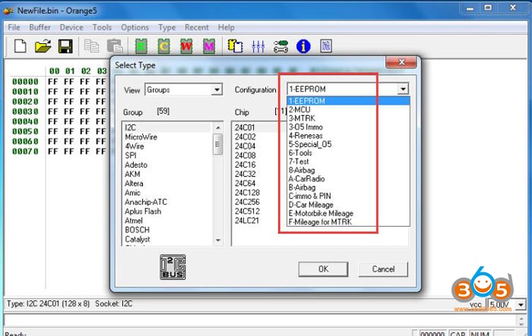
Task: Click the Save floppy disk icon
Action: point(65,46)
